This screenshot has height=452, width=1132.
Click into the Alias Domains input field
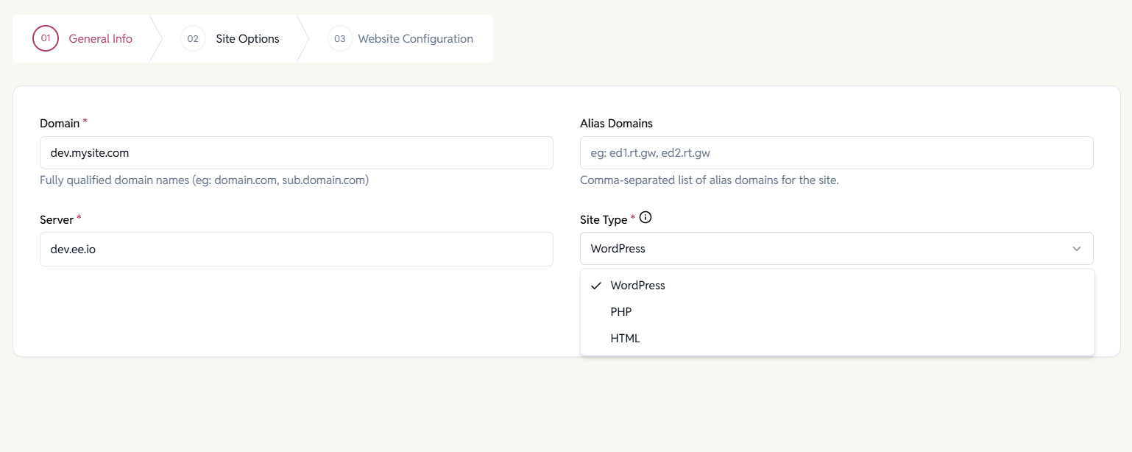[837, 153]
